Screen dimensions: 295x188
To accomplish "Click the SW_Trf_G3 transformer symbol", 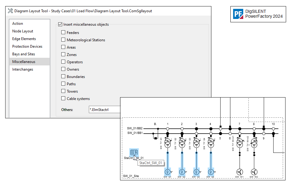I will point(196,143).
